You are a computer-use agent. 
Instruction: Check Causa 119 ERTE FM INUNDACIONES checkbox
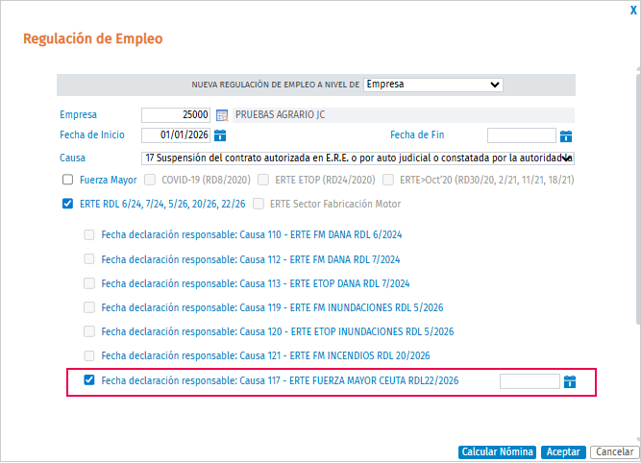click(89, 307)
